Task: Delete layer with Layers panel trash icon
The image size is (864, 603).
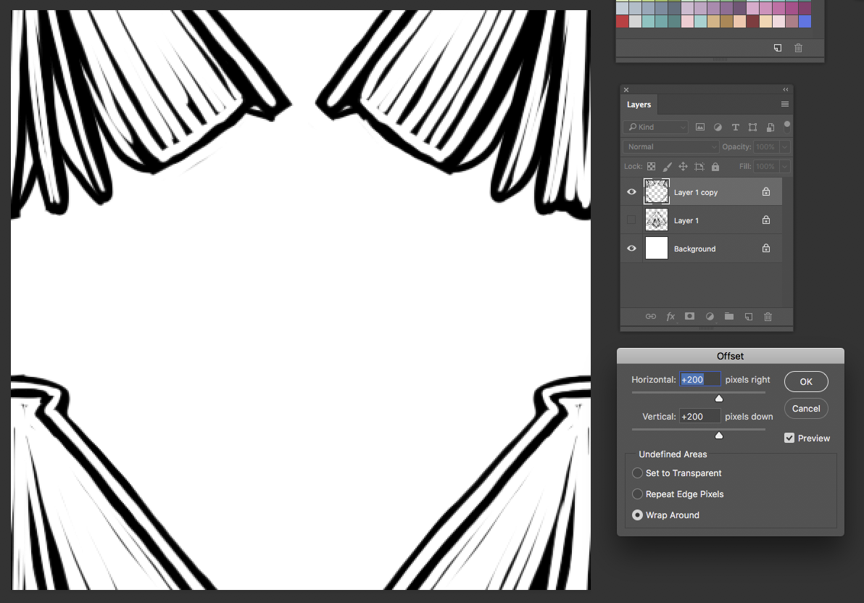Action: (768, 317)
